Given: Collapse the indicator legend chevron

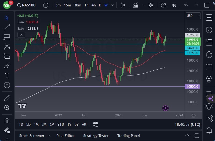Looking at the screenshot, I should tap(21, 35).
